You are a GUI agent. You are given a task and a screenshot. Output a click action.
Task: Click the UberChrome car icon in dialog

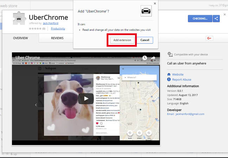[x=146, y=11]
